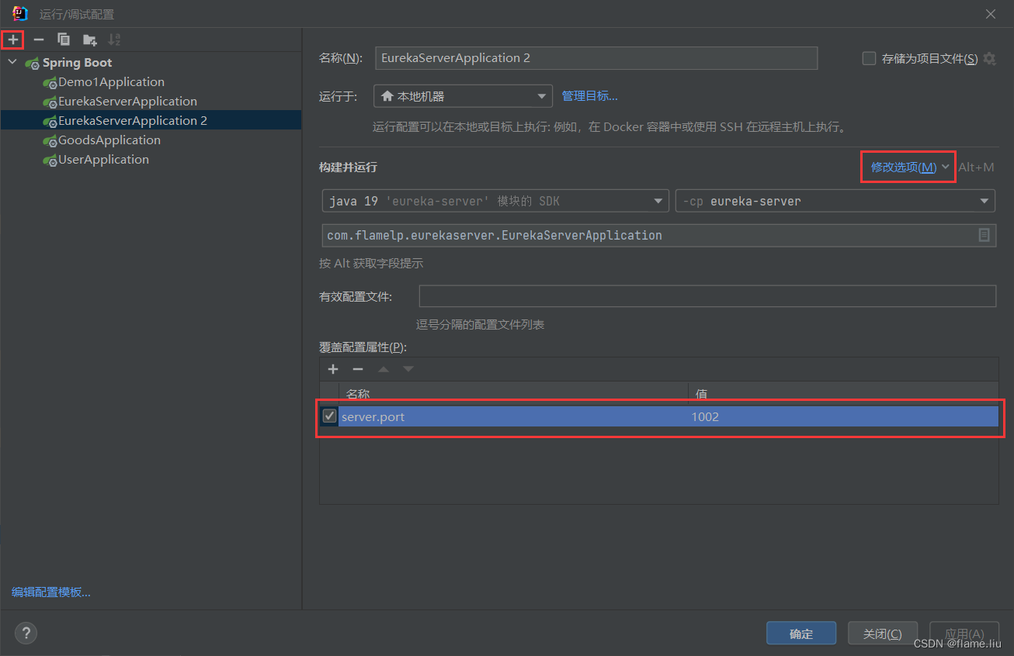Screen dimensions: 1014x656
Task: Create a new folder to group configurations
Action: 89,39
